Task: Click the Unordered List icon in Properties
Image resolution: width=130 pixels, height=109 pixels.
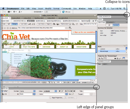Action: coord(66,91)
